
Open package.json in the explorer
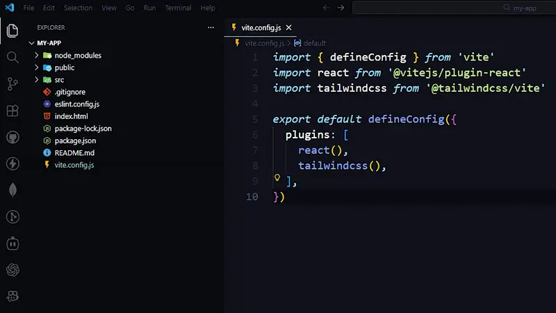(x=75, y=141)
